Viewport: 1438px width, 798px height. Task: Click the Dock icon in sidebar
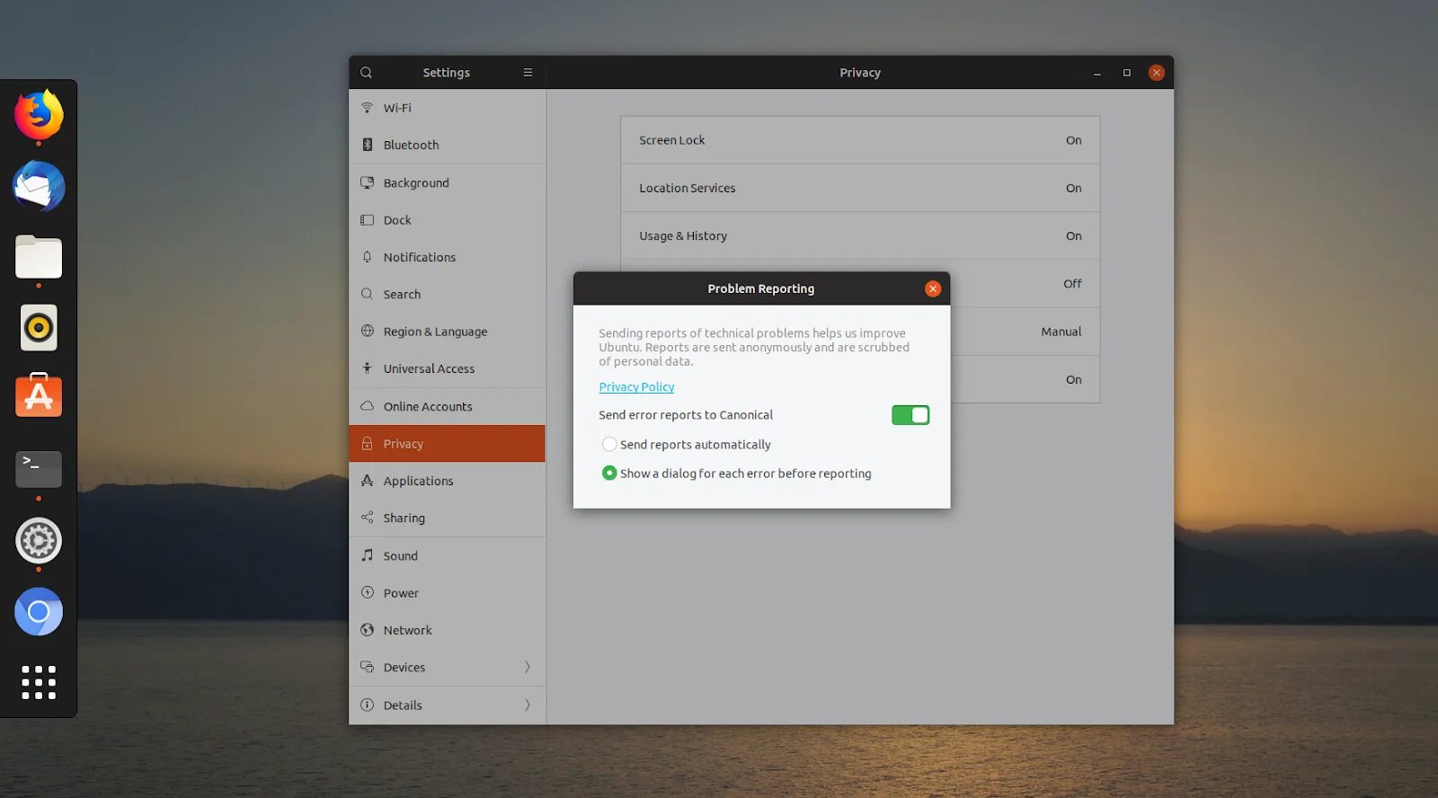click(x=367, y=220)
